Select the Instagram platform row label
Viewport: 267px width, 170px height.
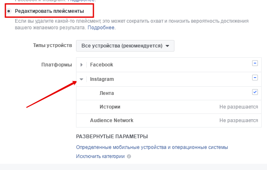(102, 79)
